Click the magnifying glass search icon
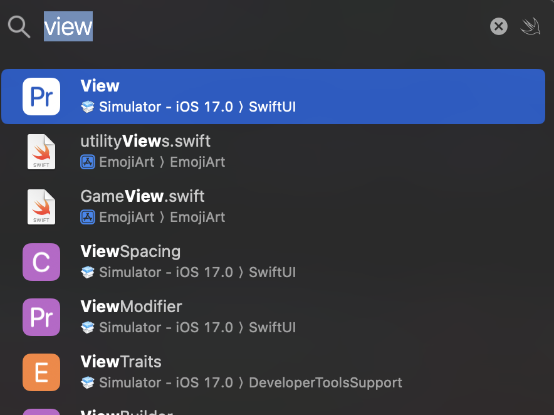This screenshot has width=554, height=415. (x=19, y=26)
